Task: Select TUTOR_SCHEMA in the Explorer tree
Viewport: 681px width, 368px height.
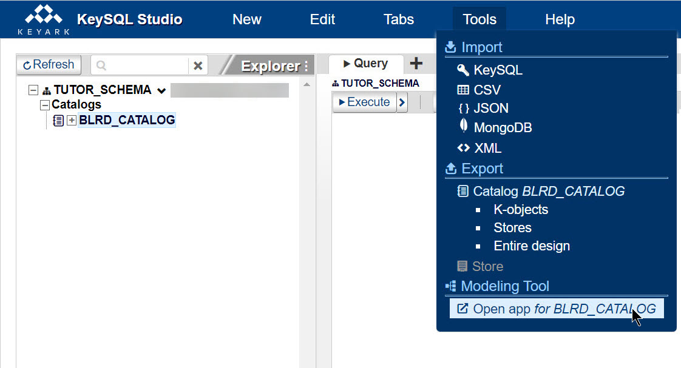Action: tap(103, 90)
